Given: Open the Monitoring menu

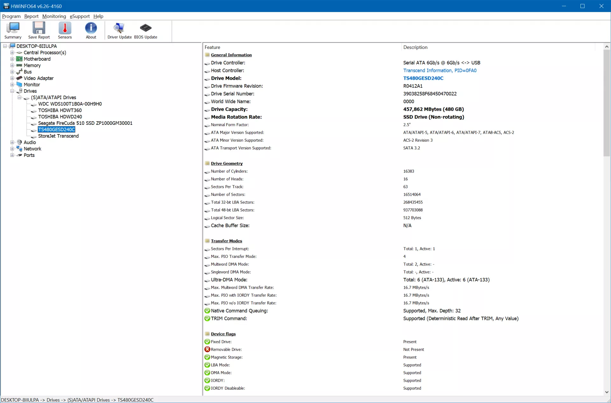Looking at the screenshot, I should coord(54,16).
